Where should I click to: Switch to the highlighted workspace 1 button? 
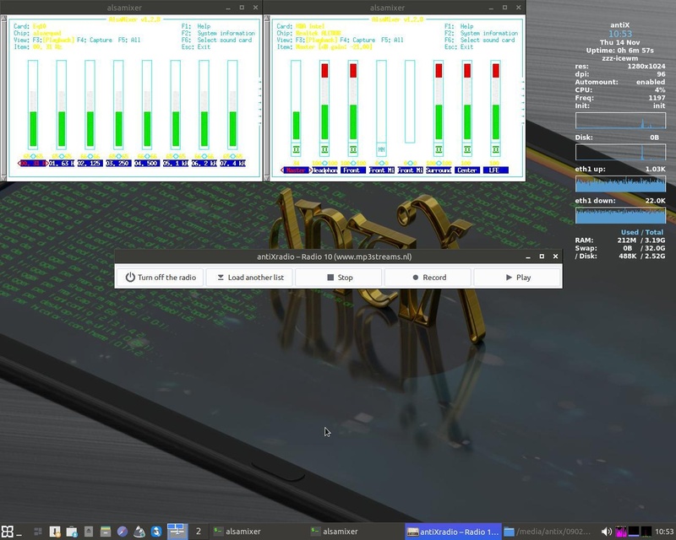click(x=177, y=532)
